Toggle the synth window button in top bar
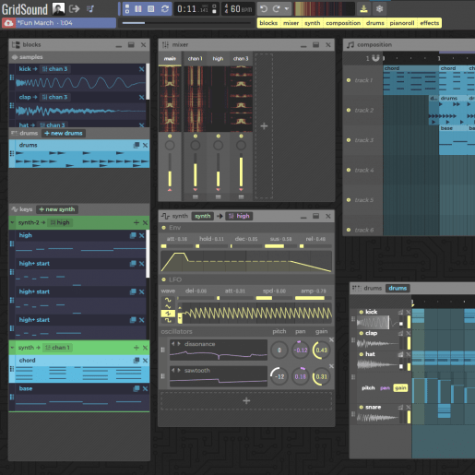Screen dimensions: 475x475 click(x=313, y=23)
